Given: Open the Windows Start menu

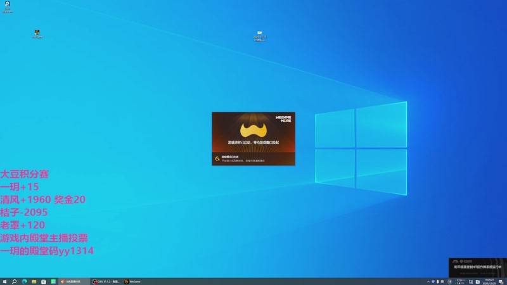Looking at the screenshot, I should coord(4,281).
